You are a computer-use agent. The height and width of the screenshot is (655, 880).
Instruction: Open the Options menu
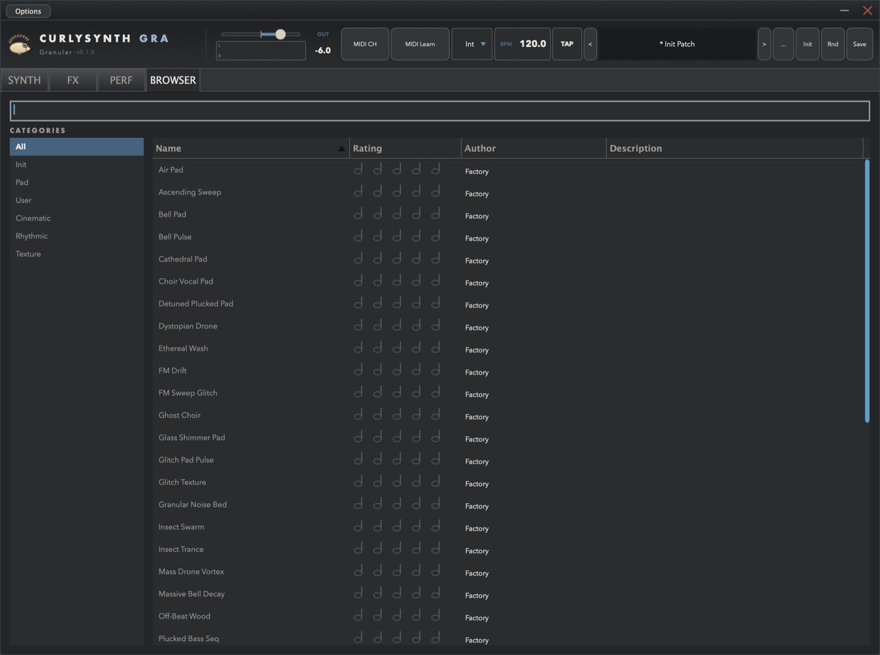click(x=28, y=11)
